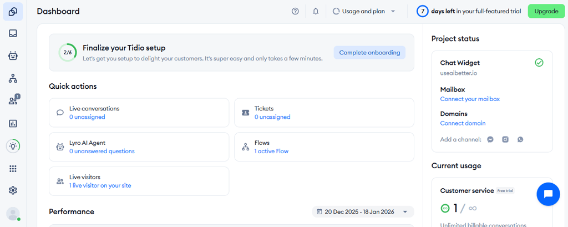Viewport: 568px width, 227px height.
Task: Open the Flows sidebar icon
Action: coord(13,78)
